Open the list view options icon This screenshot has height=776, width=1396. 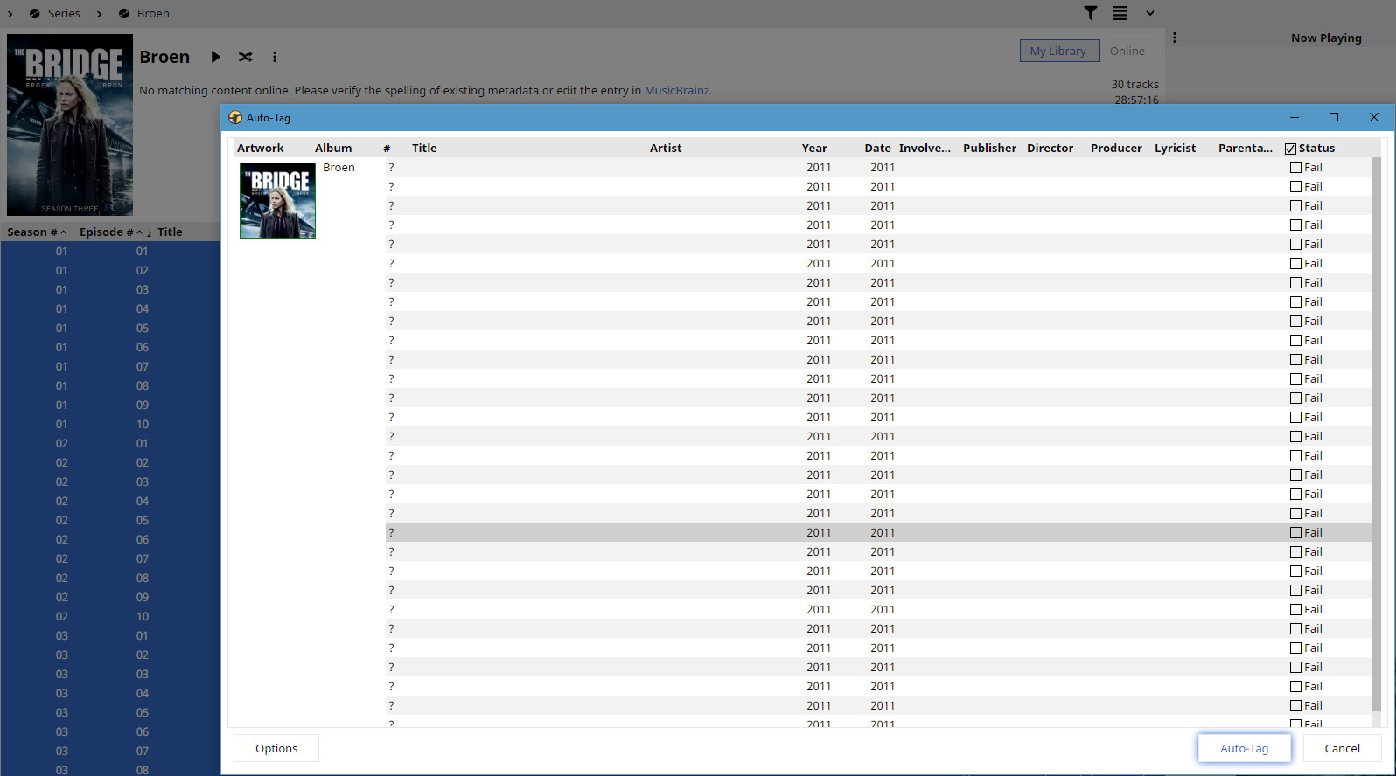coord(1120,13)
